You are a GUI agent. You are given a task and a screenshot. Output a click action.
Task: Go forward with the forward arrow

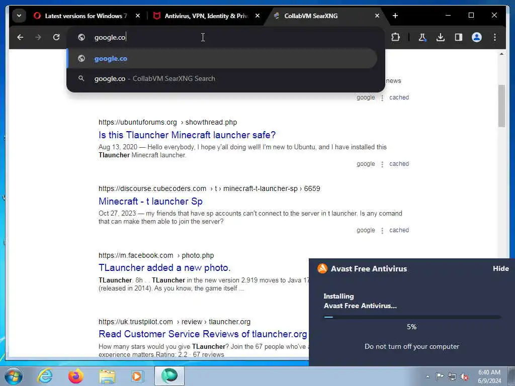[x=38, y=37]
